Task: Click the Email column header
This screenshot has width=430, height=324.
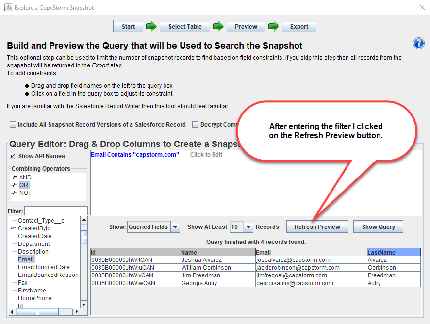Action: [x=311, y=252]
